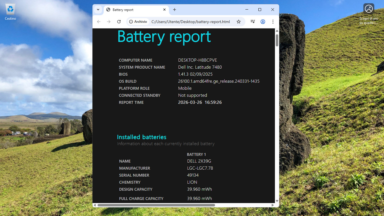This screenshot has width=384, height=216.
Task: Click the forward navigation arrow
Action: [x=109, y=22]
